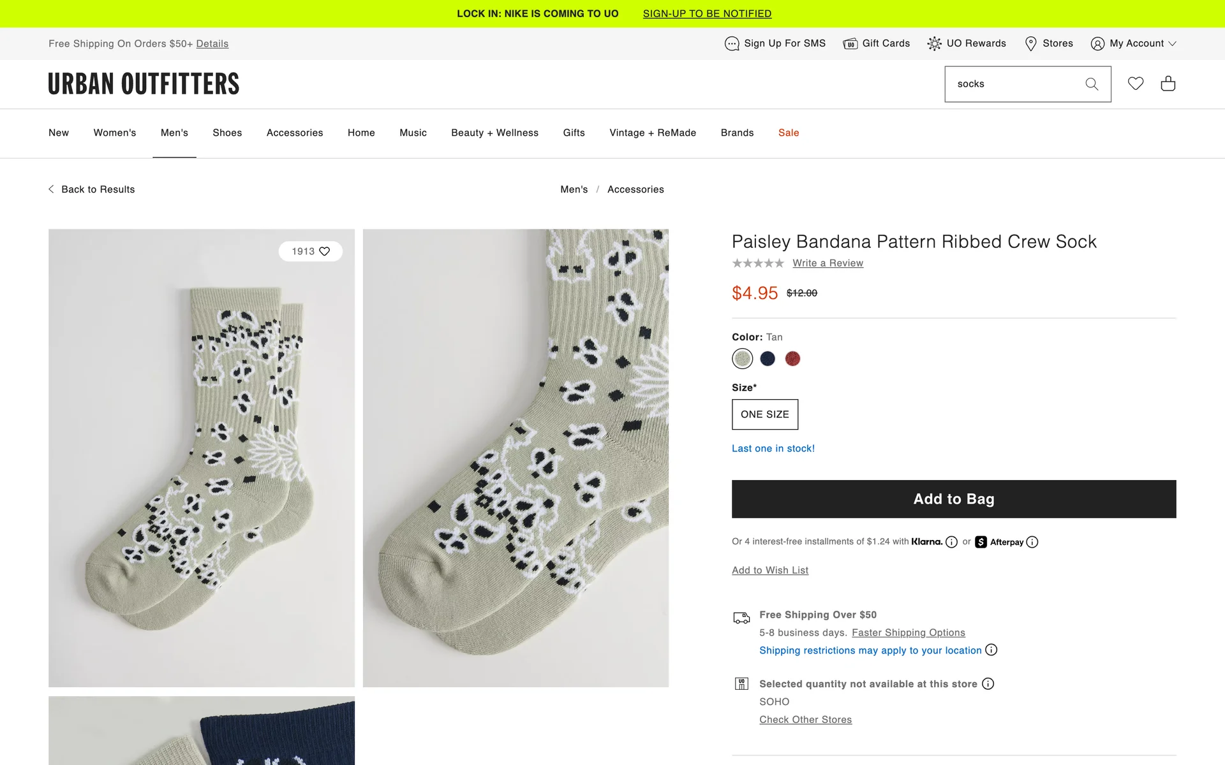Click the Klarna info icon
Image resolution: width=1225 pixels, height=765 pixels.
pyautogui.click(x=951, y=542)
